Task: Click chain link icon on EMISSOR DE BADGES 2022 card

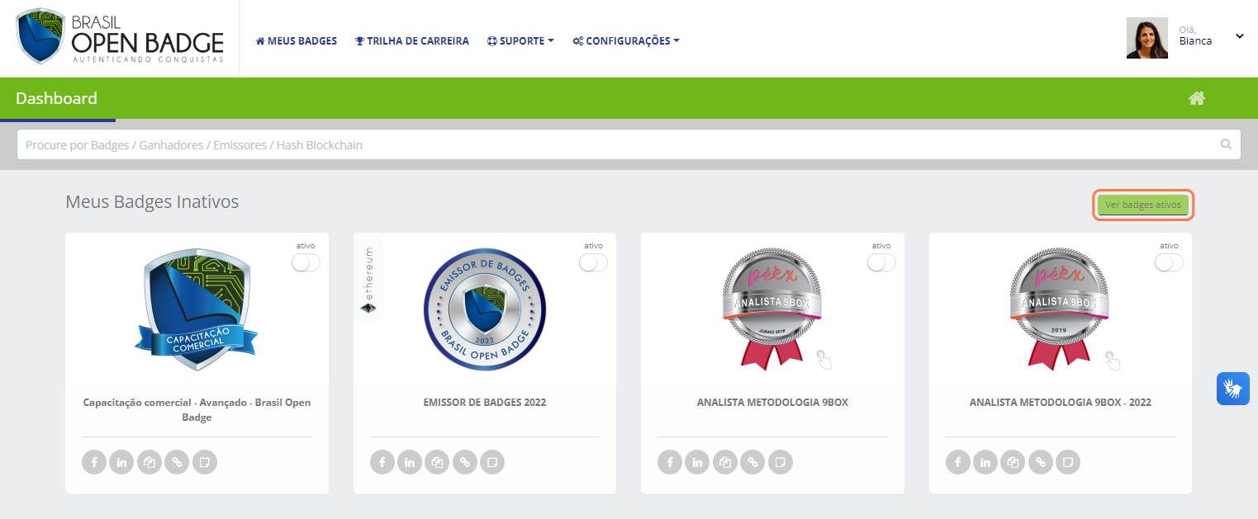Action: click(465, 462)
